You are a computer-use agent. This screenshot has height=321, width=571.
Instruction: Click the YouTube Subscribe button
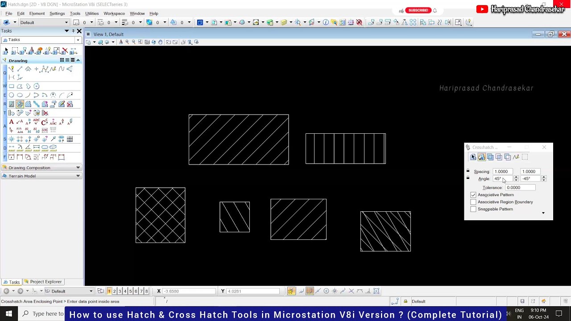pyautogui.click(x=418, y=10)
